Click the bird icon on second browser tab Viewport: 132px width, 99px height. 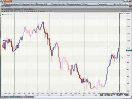click(x=21, y=4)
